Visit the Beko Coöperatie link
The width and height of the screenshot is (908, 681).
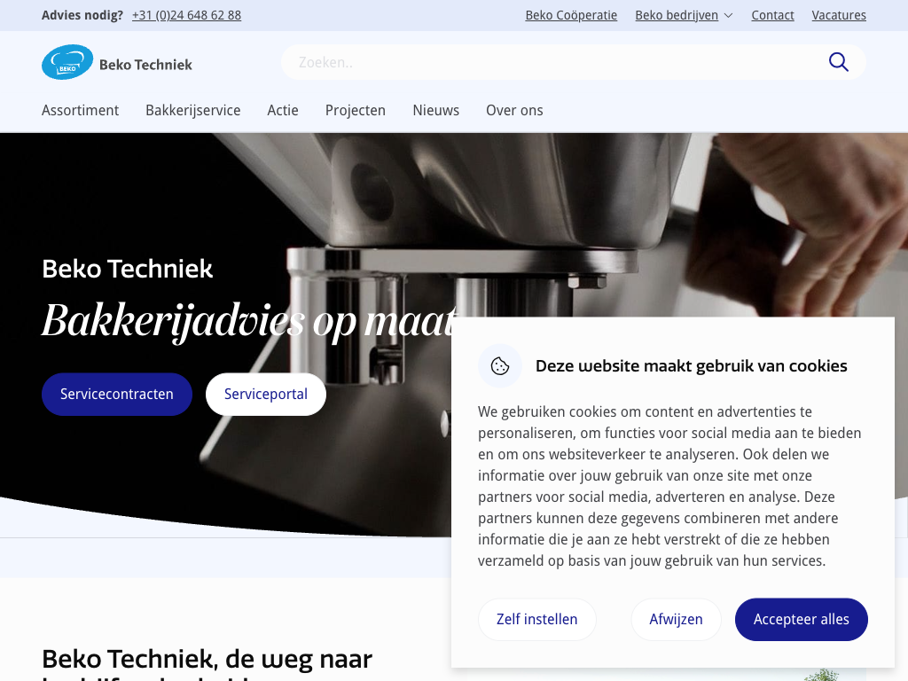pos(571,15)
